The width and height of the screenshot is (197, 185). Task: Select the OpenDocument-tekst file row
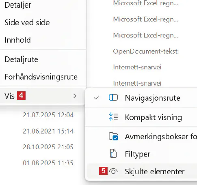tap(145, 51)
